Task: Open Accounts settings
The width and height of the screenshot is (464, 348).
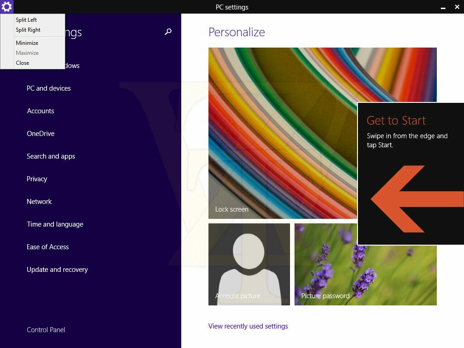Action: pos(40,111)
